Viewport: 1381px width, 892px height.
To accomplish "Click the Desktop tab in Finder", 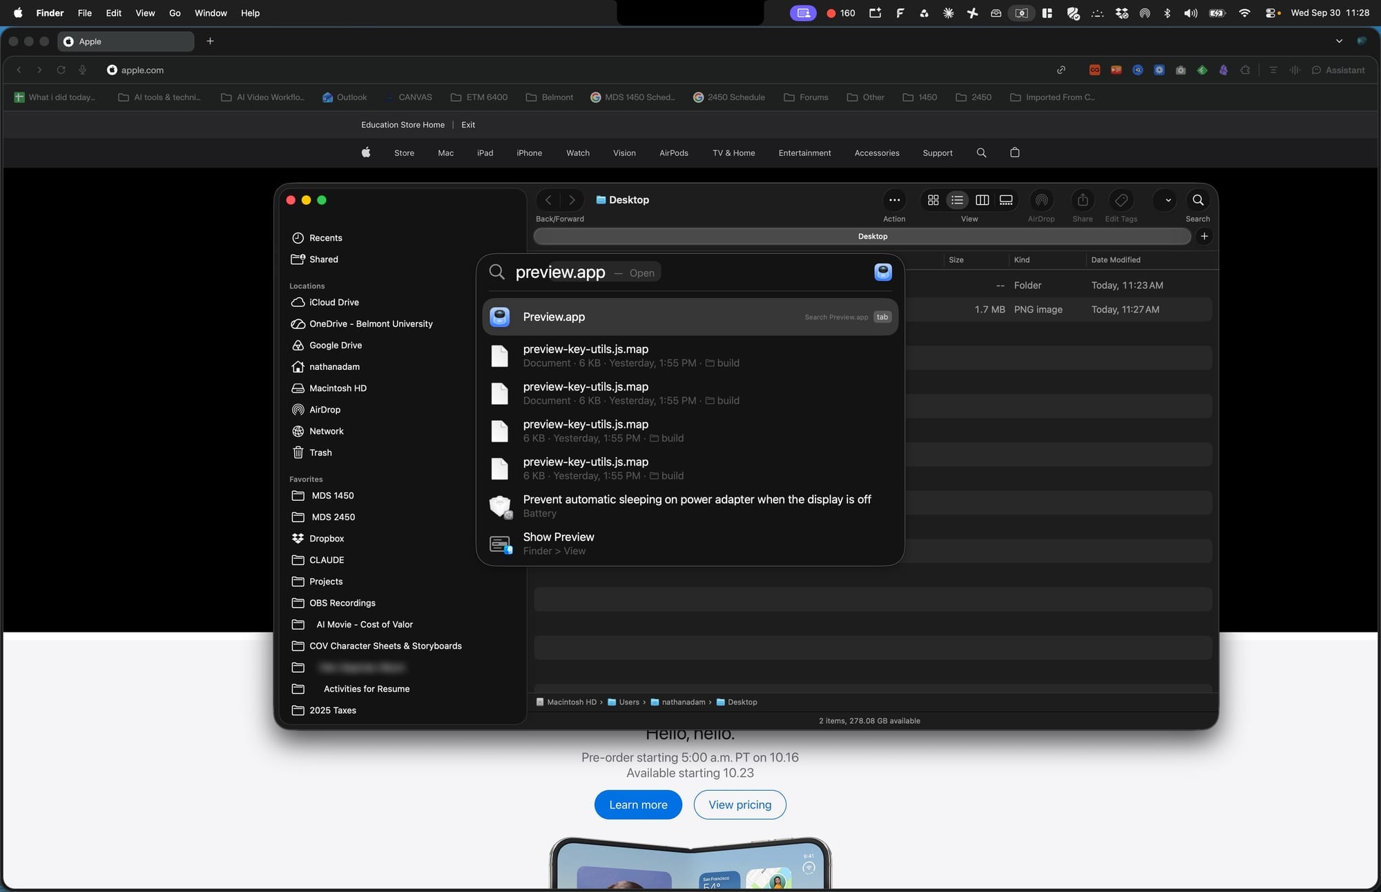I will 862,236.
